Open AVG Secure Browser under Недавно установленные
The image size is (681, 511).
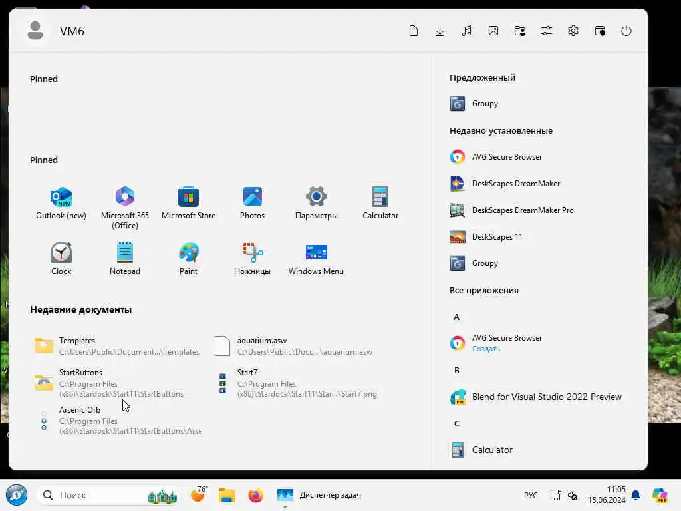pos(496,157)
